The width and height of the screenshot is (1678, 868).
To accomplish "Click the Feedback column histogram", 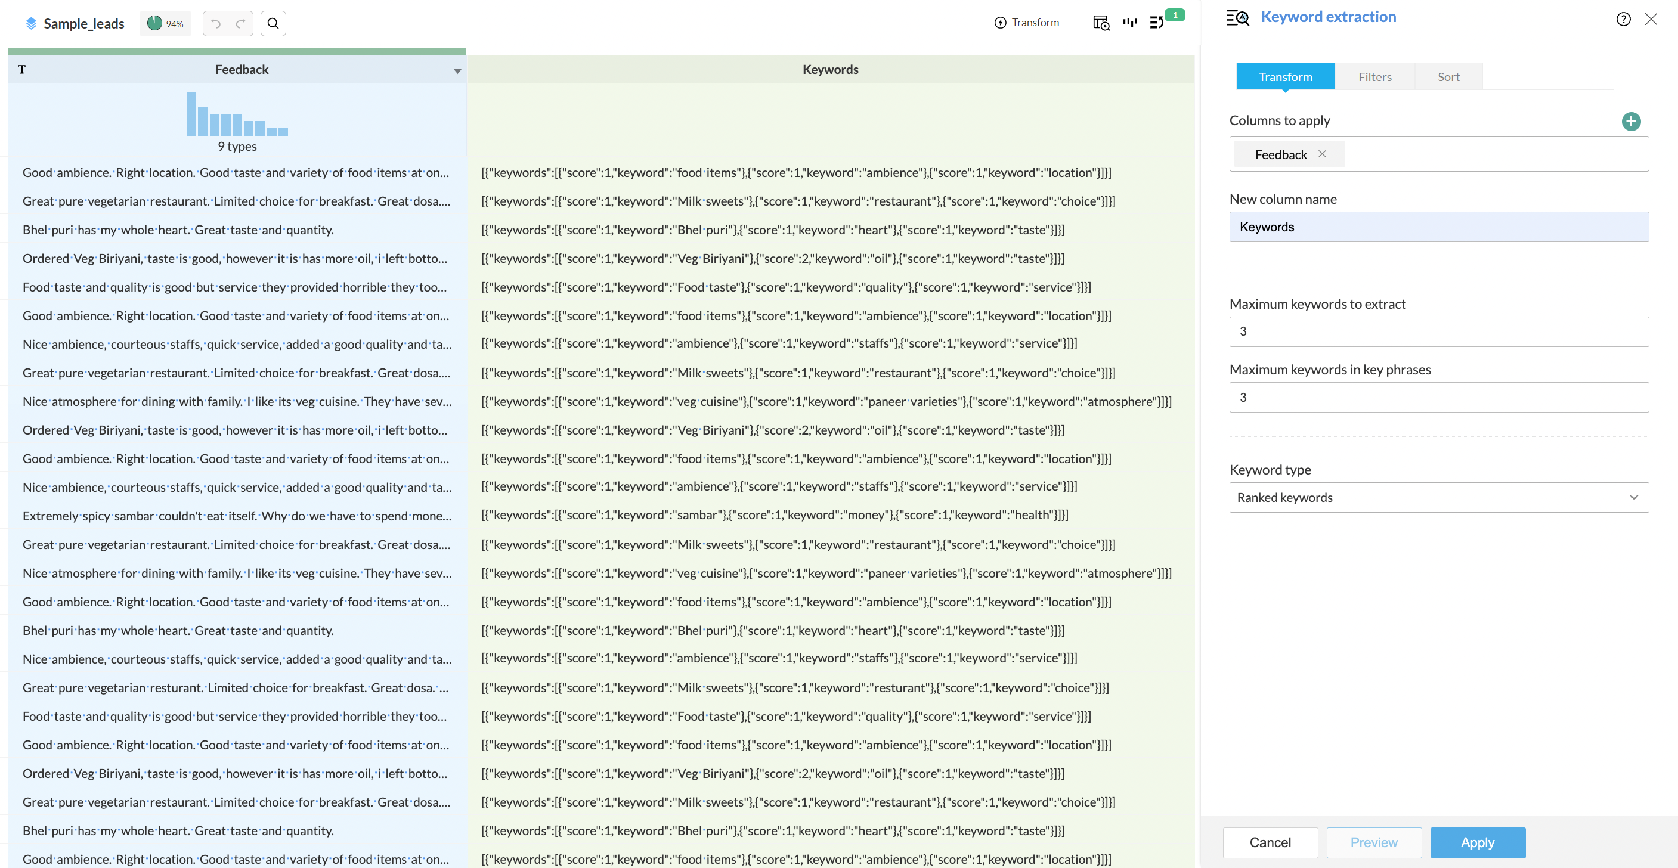I will coord(237,114).
